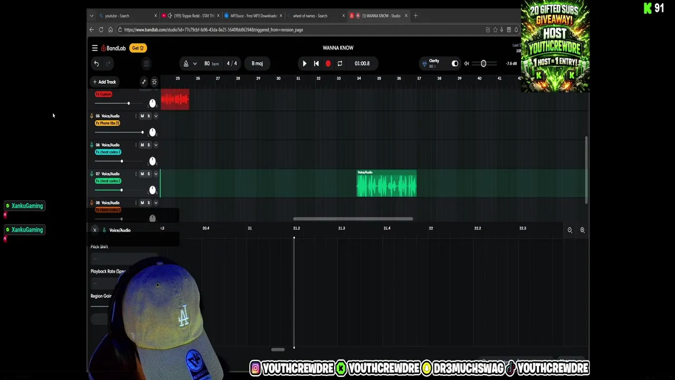675x380 pixels.
Task: Zoom in on the audio editor panel
Action: [x=582, y=230]
